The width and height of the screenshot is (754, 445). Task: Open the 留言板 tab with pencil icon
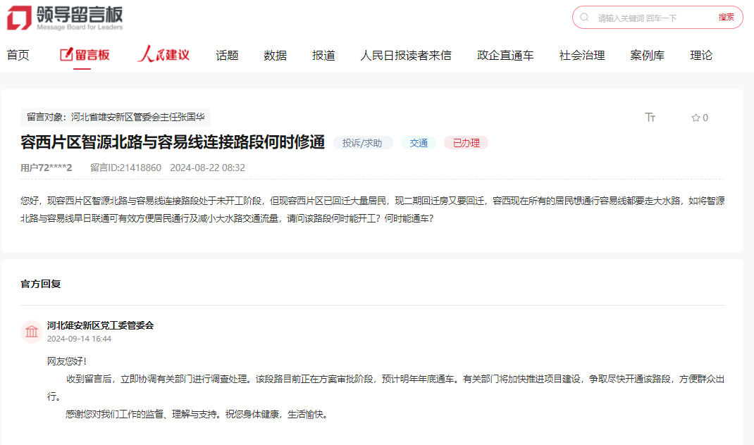(85, 55)
